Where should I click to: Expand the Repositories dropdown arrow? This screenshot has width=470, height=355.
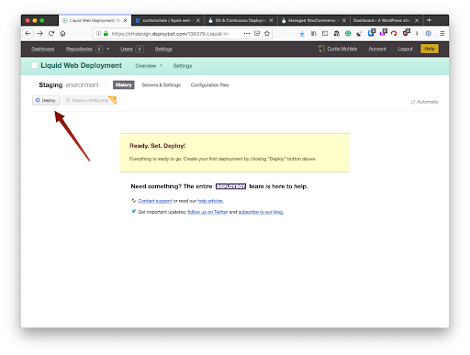pyautogui.click(x=107, y=49)
